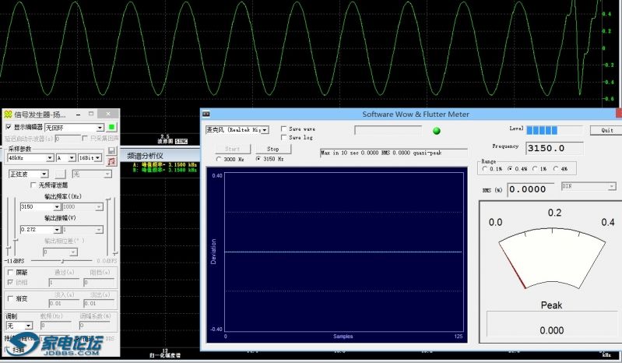Adjust the horizontal dBFS slider in generator
The width and height of the screenshot is (622, 363).
(x=62, y=261)
